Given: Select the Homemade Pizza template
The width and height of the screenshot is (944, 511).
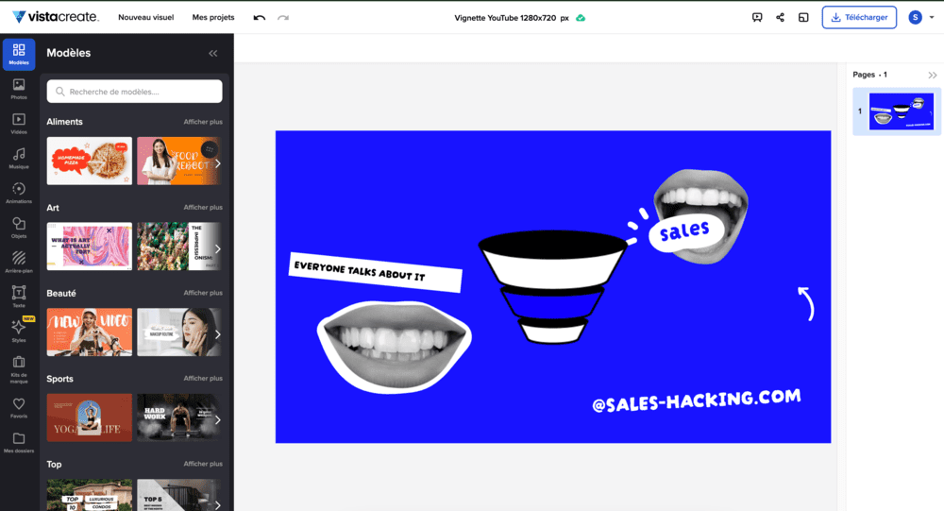Looking at the screenshot, I should click(89, 161).
